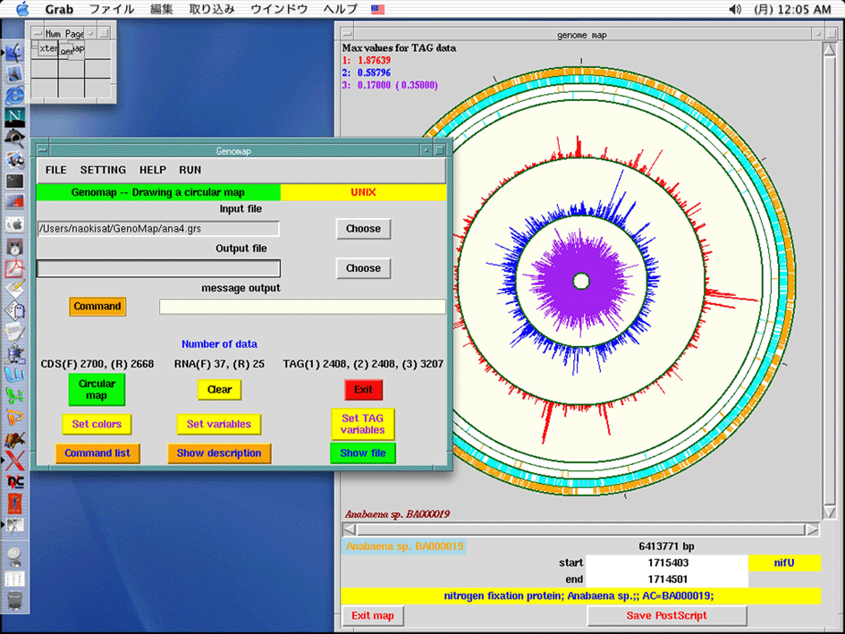The height and width of the screenshot is (634, 845).
Task: Click into the Output file text field
Action: click(x=158, y=268)
